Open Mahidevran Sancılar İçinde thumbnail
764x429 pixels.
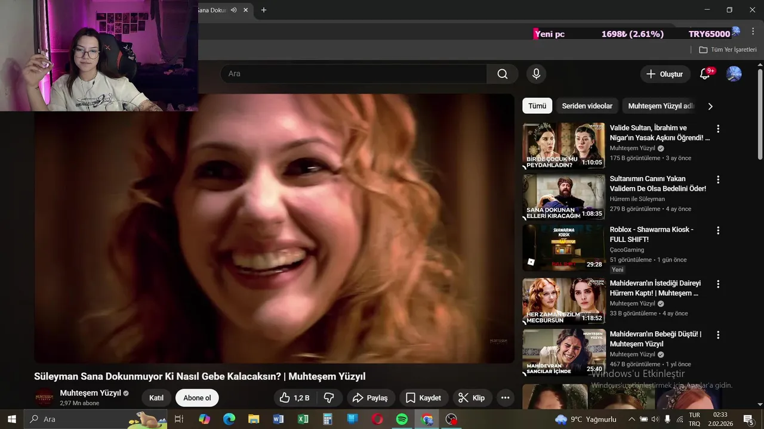(563, 352)
